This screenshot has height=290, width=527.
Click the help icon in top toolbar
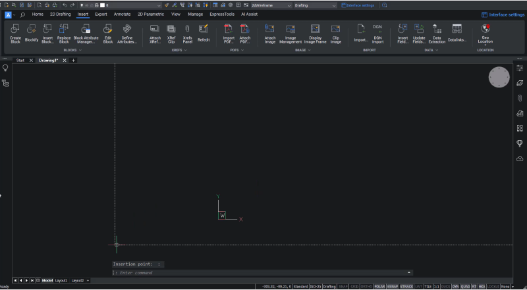(x=385, y=5)
